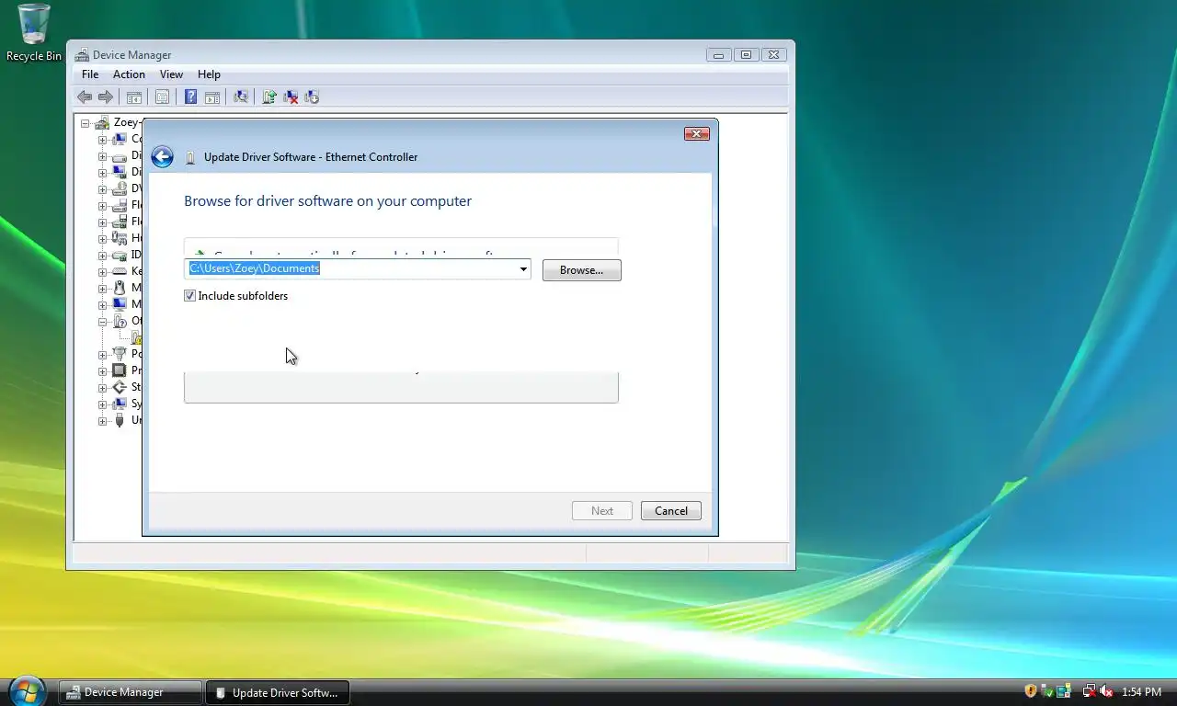Select the Universal Serial Bus controllers icon
Viewport: 1177px width, 706px height.
point(119,420)
